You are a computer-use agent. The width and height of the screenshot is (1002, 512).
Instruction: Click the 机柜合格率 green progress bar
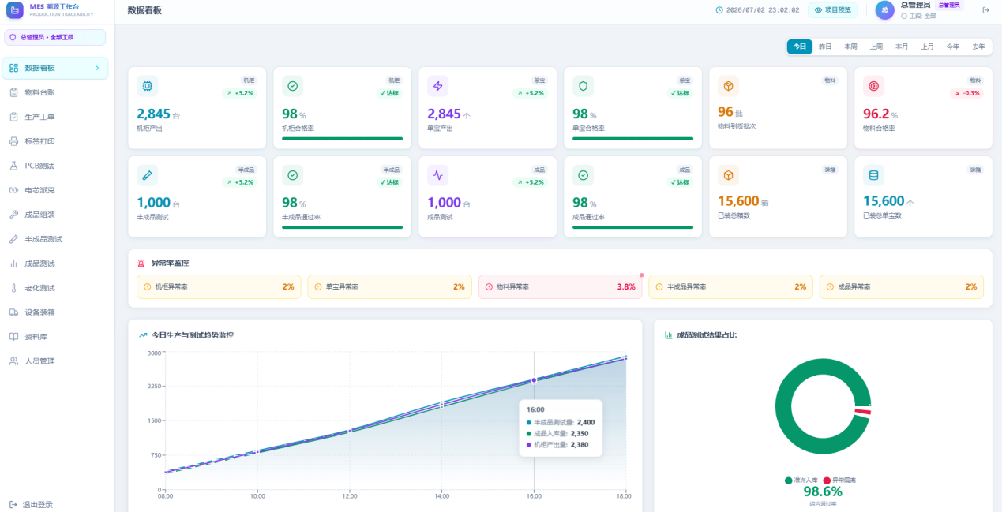click(x=343, y=139)
